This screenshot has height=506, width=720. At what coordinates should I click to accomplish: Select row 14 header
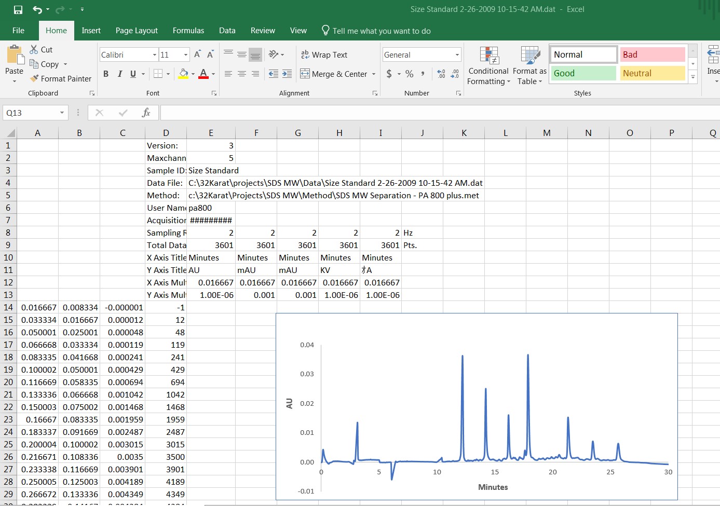coord(8,307)
